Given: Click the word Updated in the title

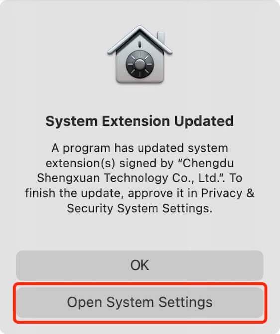Looking at the screenshot, I should click(204, 121).
